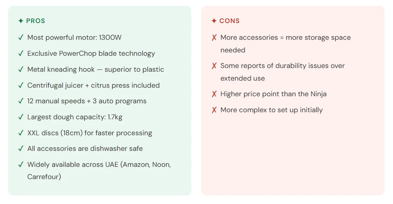The height and width of the screenshot is (204, 393).
Task: Click the CONS heading text
Action: (x=230, y=21)
